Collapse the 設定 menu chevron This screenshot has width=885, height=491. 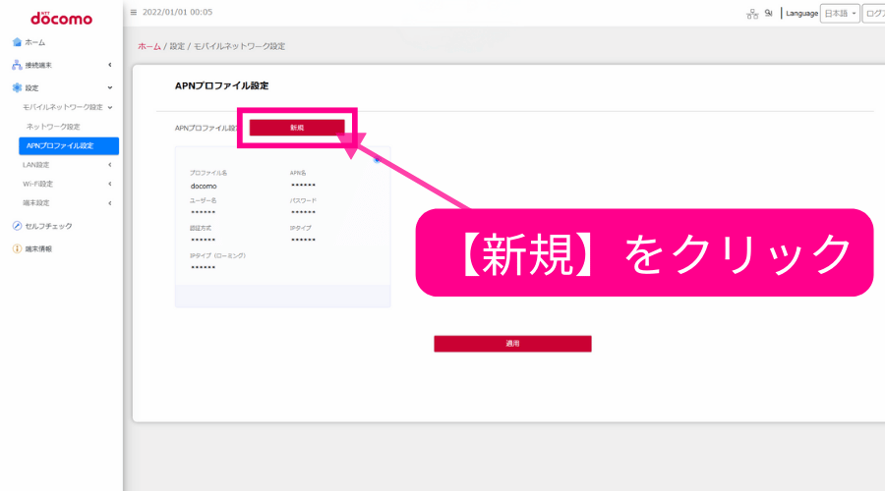tap(109, 88)
